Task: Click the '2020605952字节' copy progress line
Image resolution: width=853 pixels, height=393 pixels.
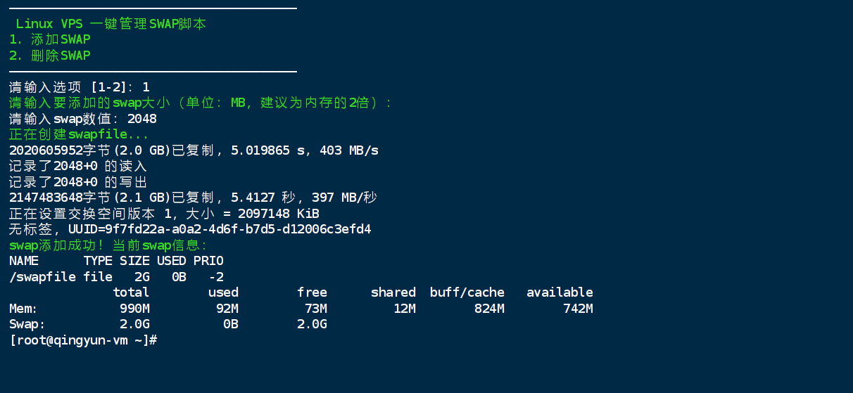Action: pos(194,150)
